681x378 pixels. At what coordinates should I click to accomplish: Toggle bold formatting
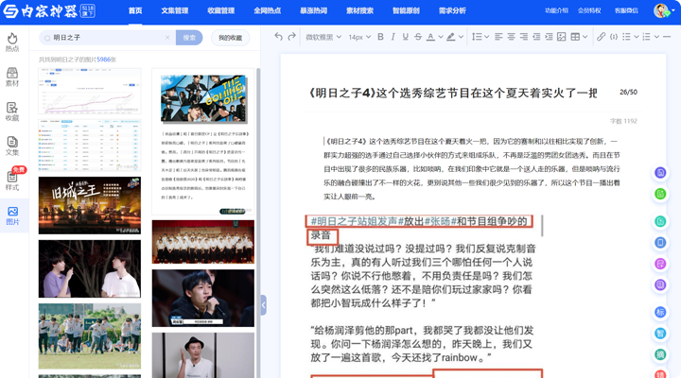click(x=380, y=37)
